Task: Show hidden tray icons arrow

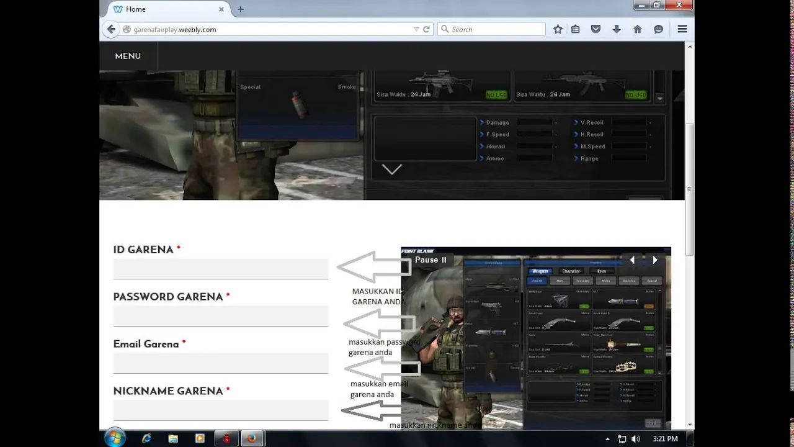Action: click(x=608, y=439)
